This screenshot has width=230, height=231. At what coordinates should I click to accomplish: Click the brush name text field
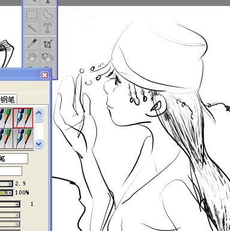[x=14, y=159]
